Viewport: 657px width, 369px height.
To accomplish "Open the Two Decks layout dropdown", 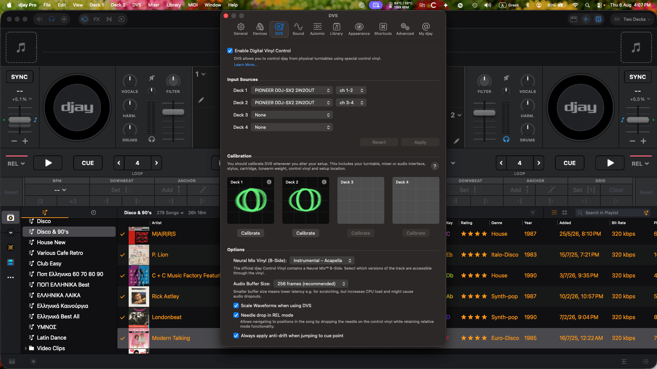I will pos(632,19).
